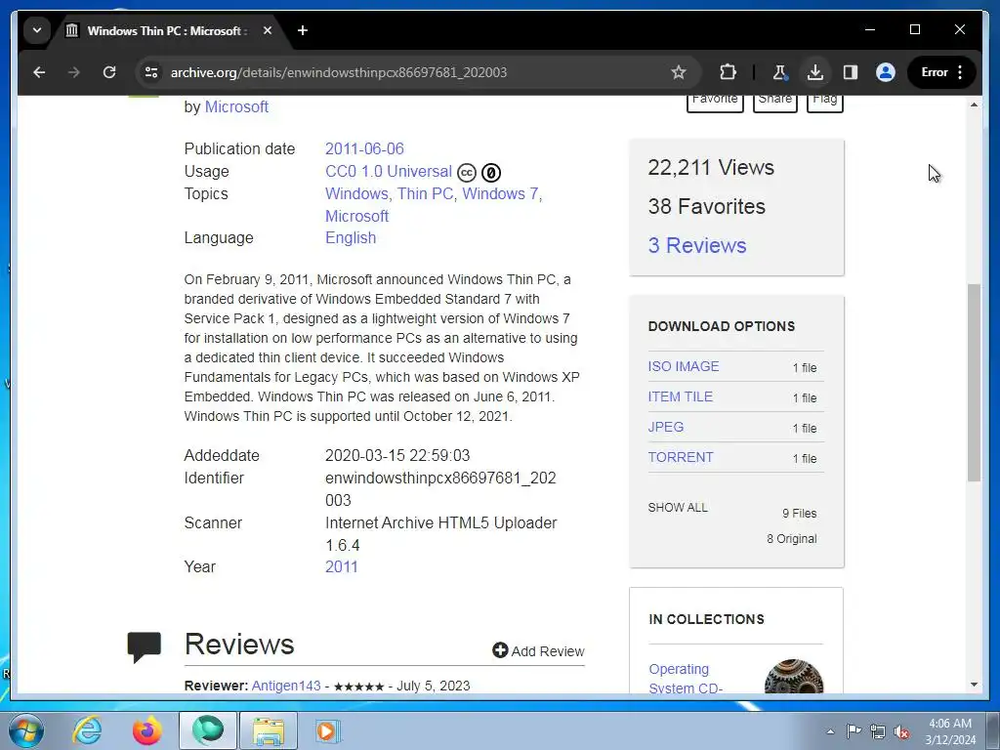Viewport: 1000px width, 750px height.
Task: Expand the tab search dropdown
Action: coord(37,30)
